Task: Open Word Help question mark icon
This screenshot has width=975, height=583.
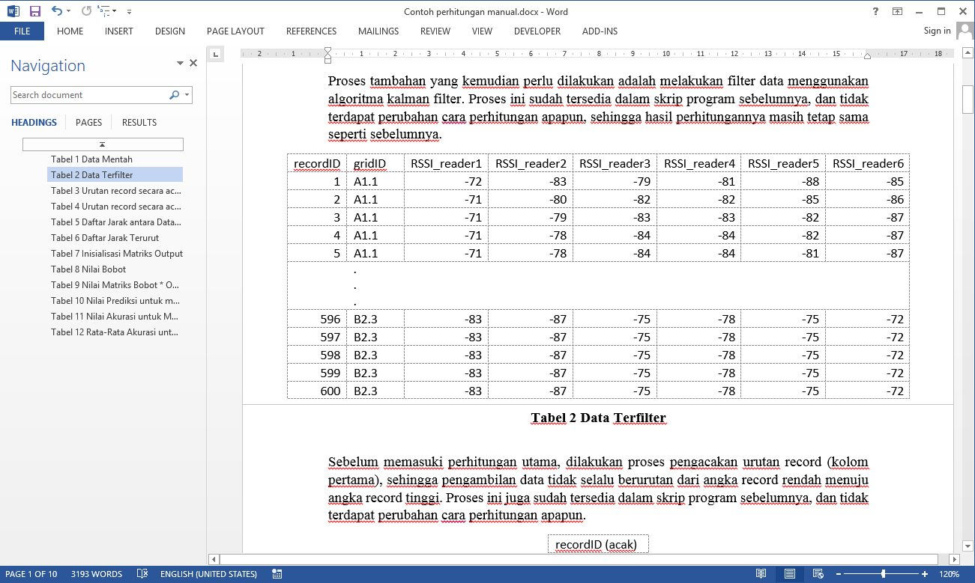Action: [x=875, y=11]
